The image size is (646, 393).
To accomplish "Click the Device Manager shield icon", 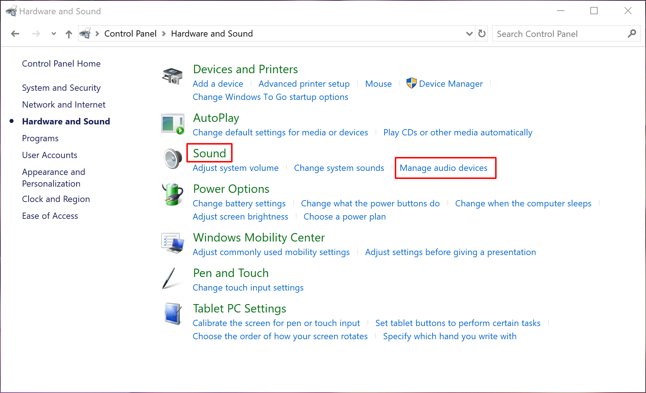I will tap(412, 83).
